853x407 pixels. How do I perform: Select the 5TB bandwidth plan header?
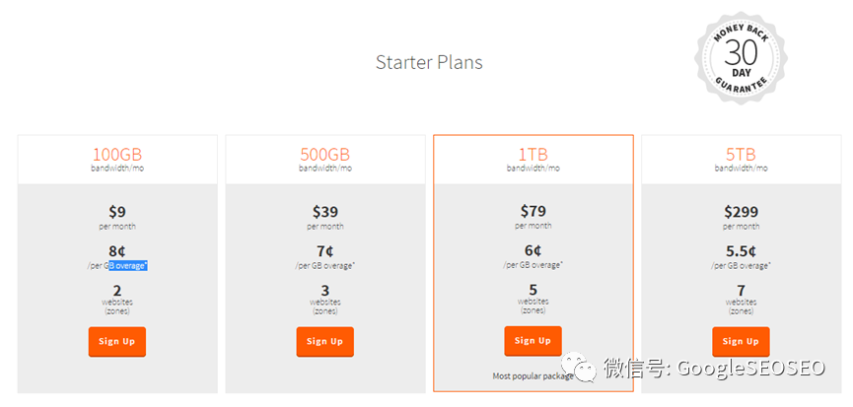741,160
